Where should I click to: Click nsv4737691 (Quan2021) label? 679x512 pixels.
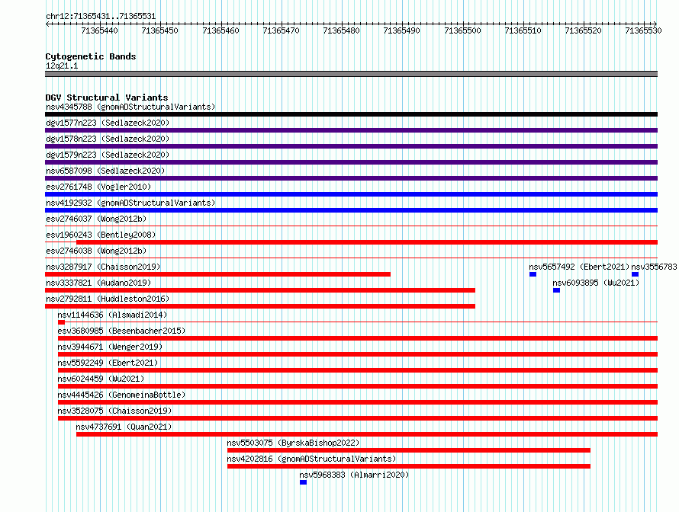pos(124,427)
